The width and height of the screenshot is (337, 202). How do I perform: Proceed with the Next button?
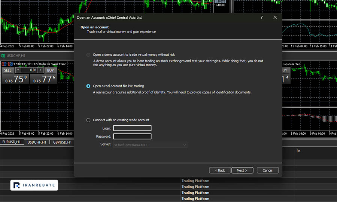point(242,170)
